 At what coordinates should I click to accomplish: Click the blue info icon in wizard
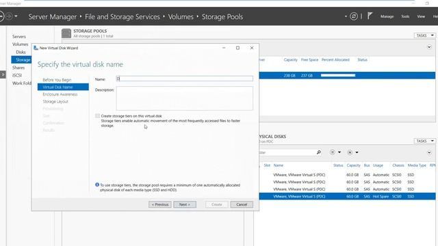(97, 184)
